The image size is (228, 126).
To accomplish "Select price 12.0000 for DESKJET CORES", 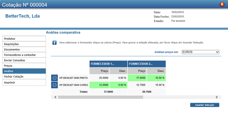I will point(99,85).
